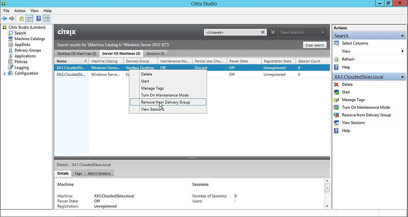Click the Back arrow toolbar icon
Screen dimensions: 408x217
pyautogui.click(x=5, y=19)
